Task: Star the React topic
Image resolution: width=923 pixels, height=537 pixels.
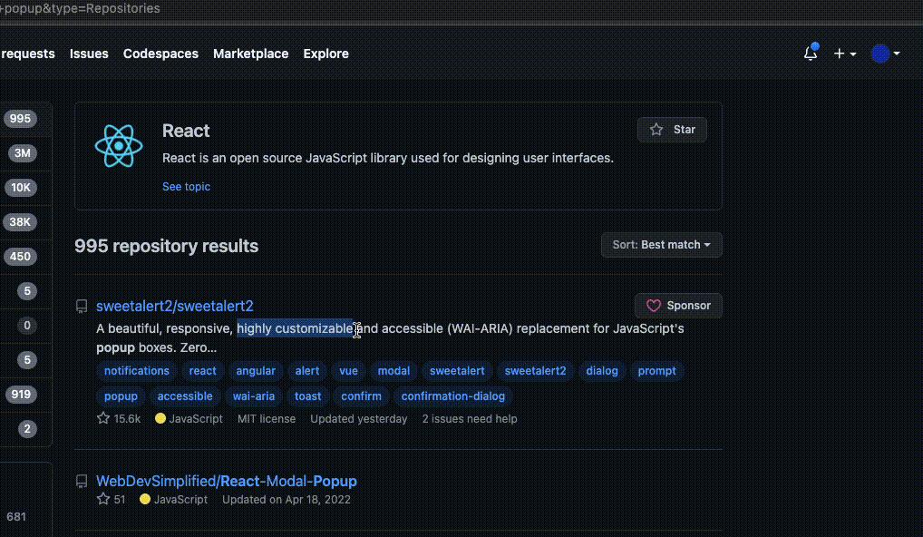Action: (672, 129)
